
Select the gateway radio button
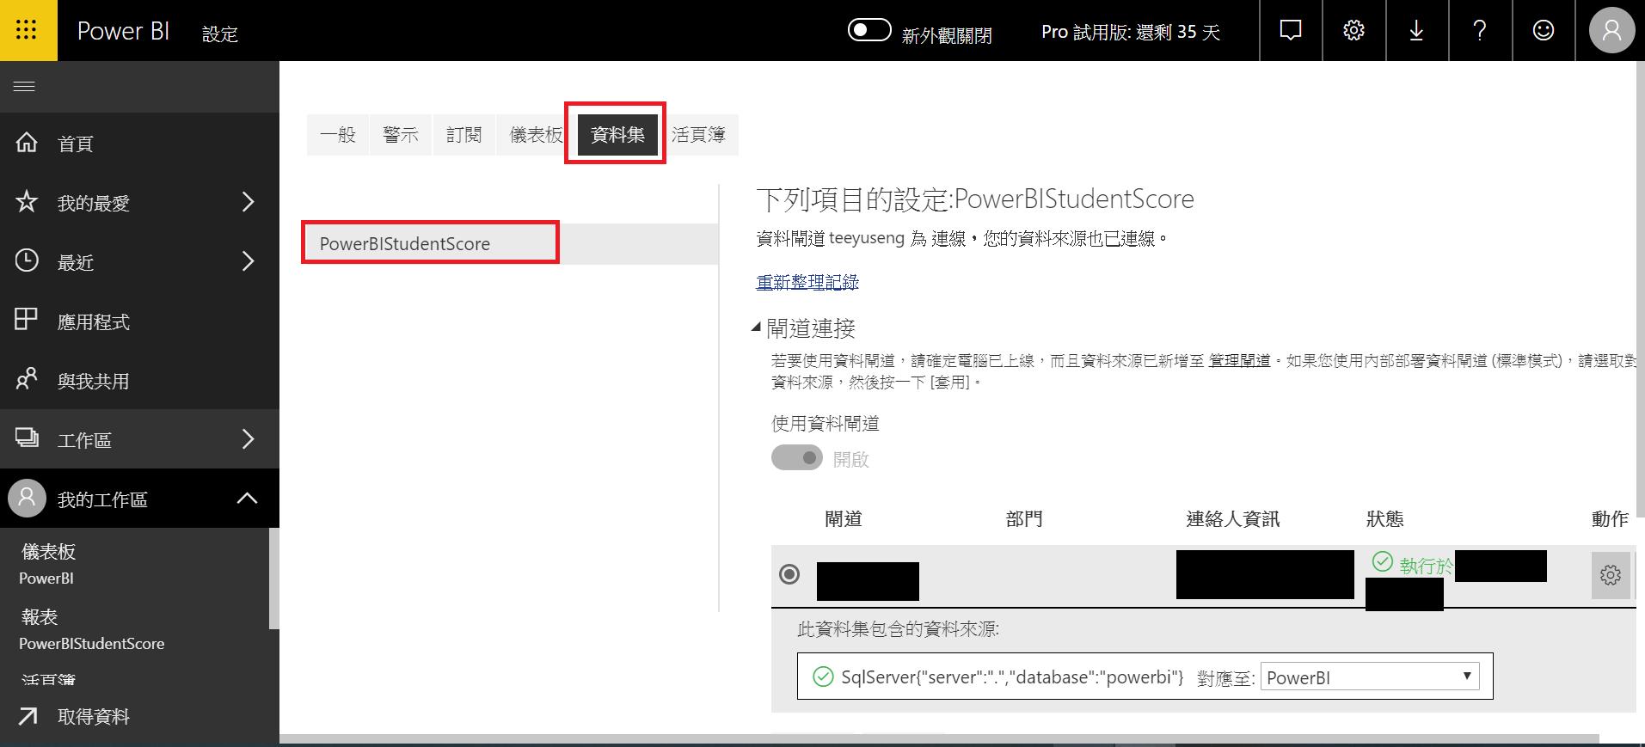point(789,574)
